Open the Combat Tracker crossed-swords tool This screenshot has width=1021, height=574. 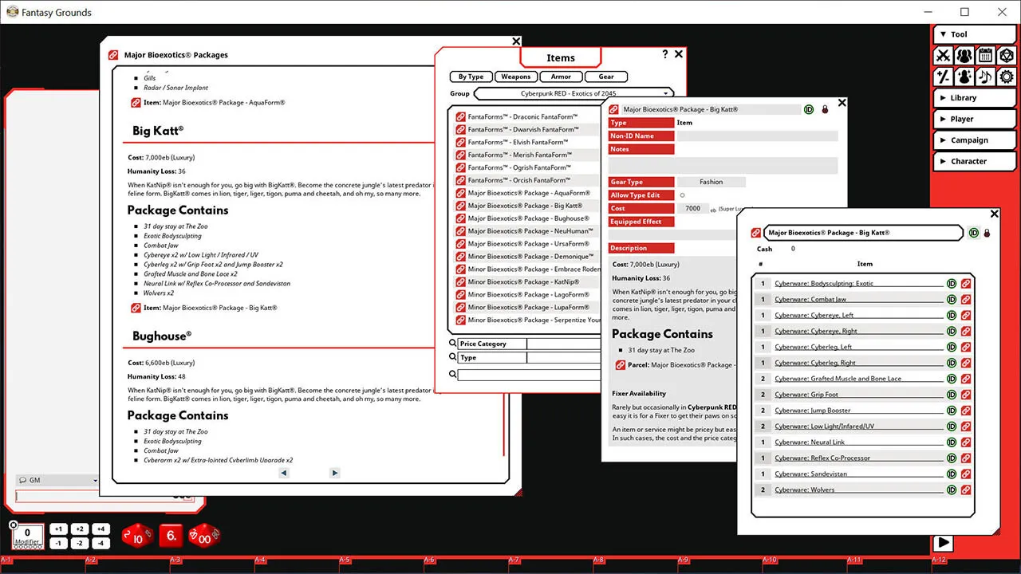coord(944,56)
